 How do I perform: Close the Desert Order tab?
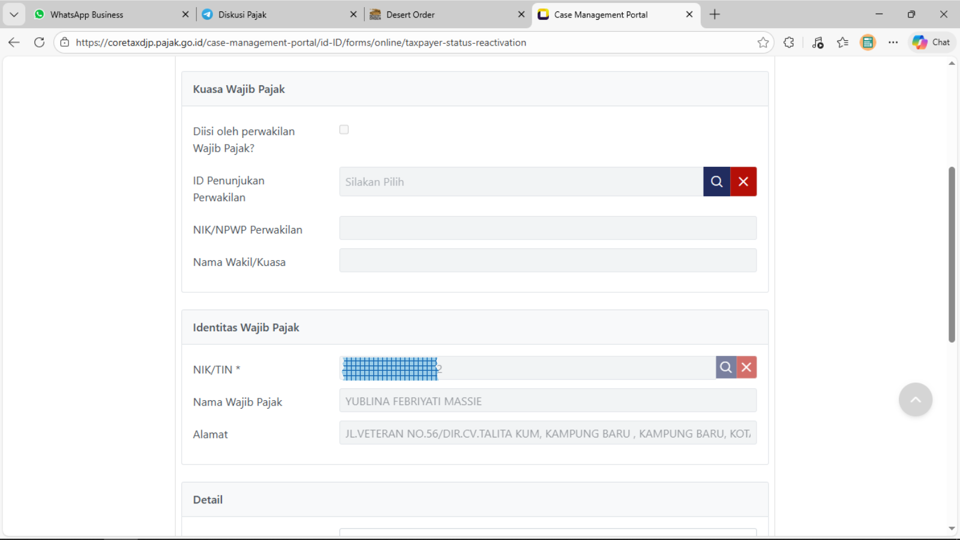(x=521, y=14)
